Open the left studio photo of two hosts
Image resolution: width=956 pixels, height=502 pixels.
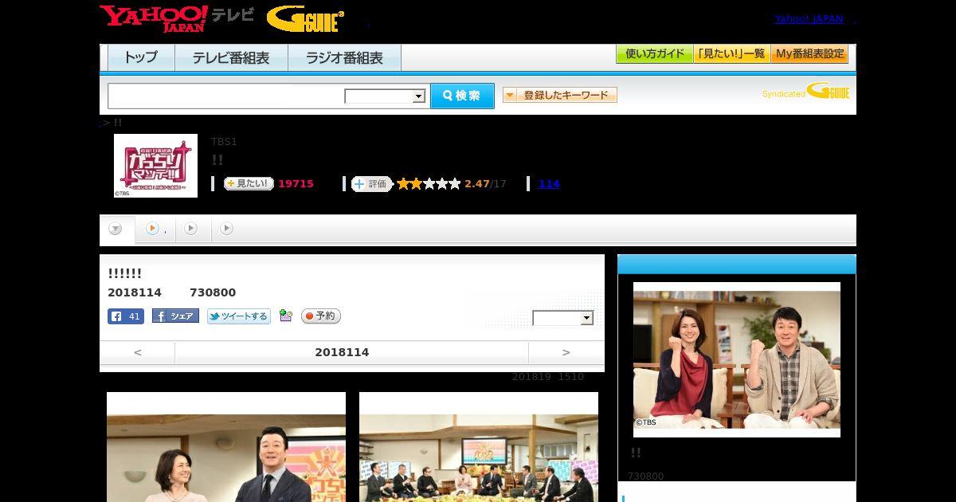coord(226,447)
